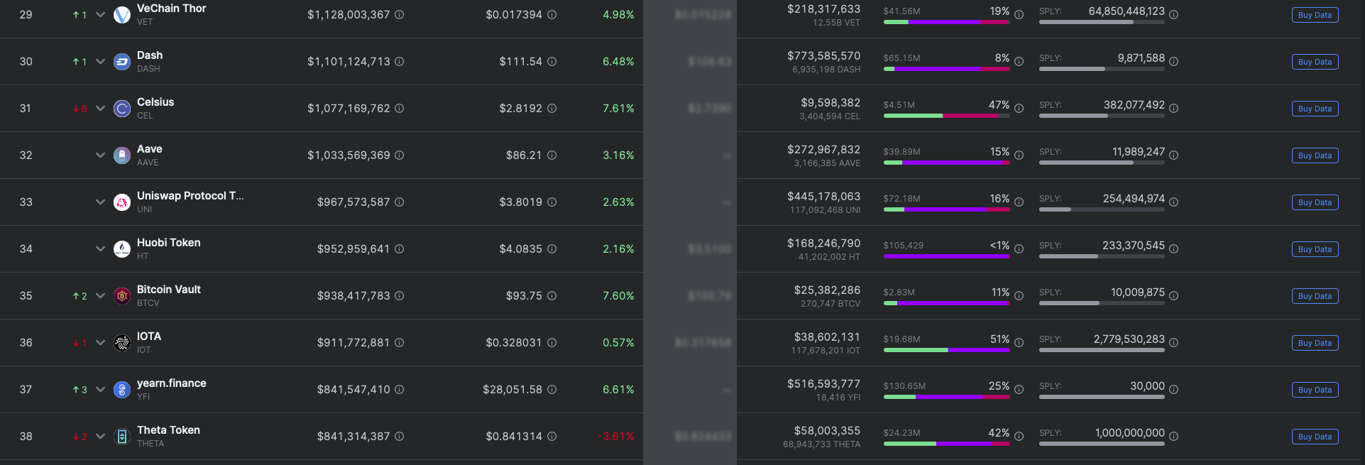Click the IOTA coin logo
The image size is (1365, 465).
pos(122,343)
